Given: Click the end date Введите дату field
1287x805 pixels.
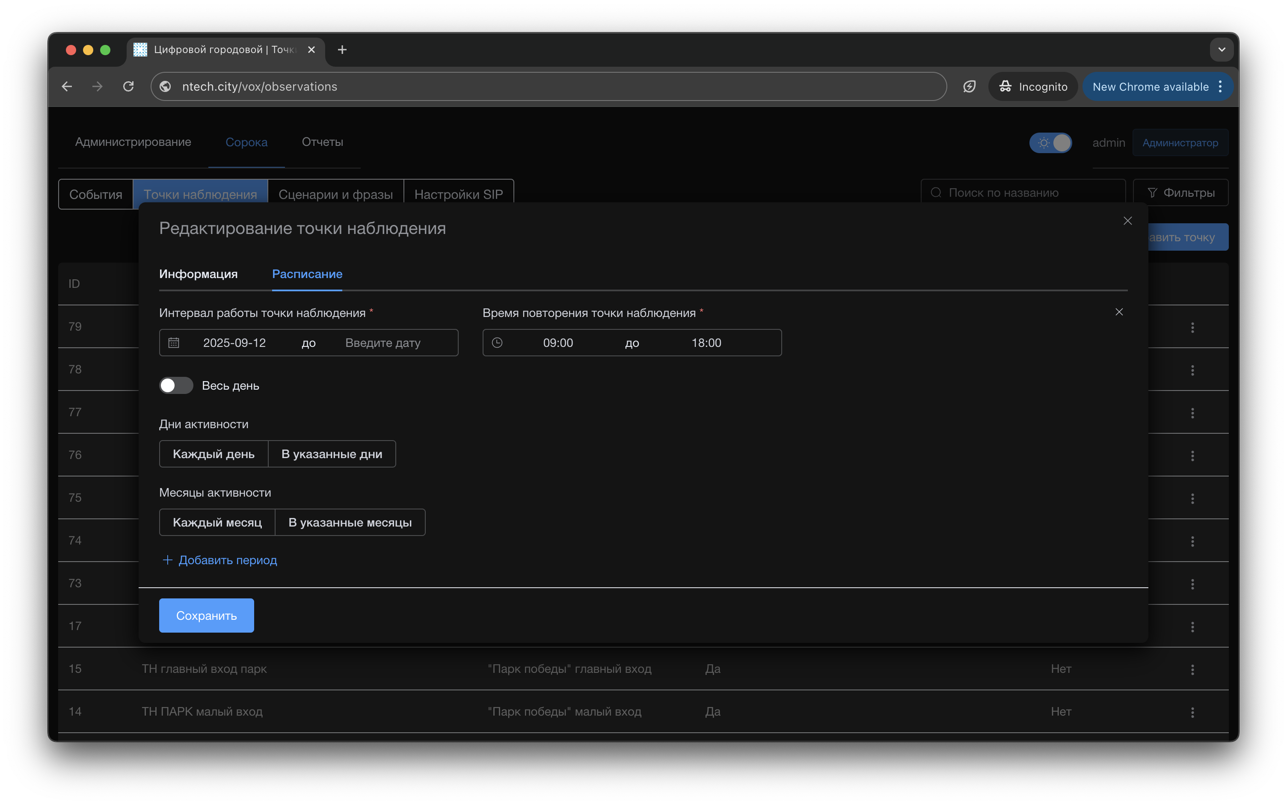Looking at the screenshot, I should 383,343.
